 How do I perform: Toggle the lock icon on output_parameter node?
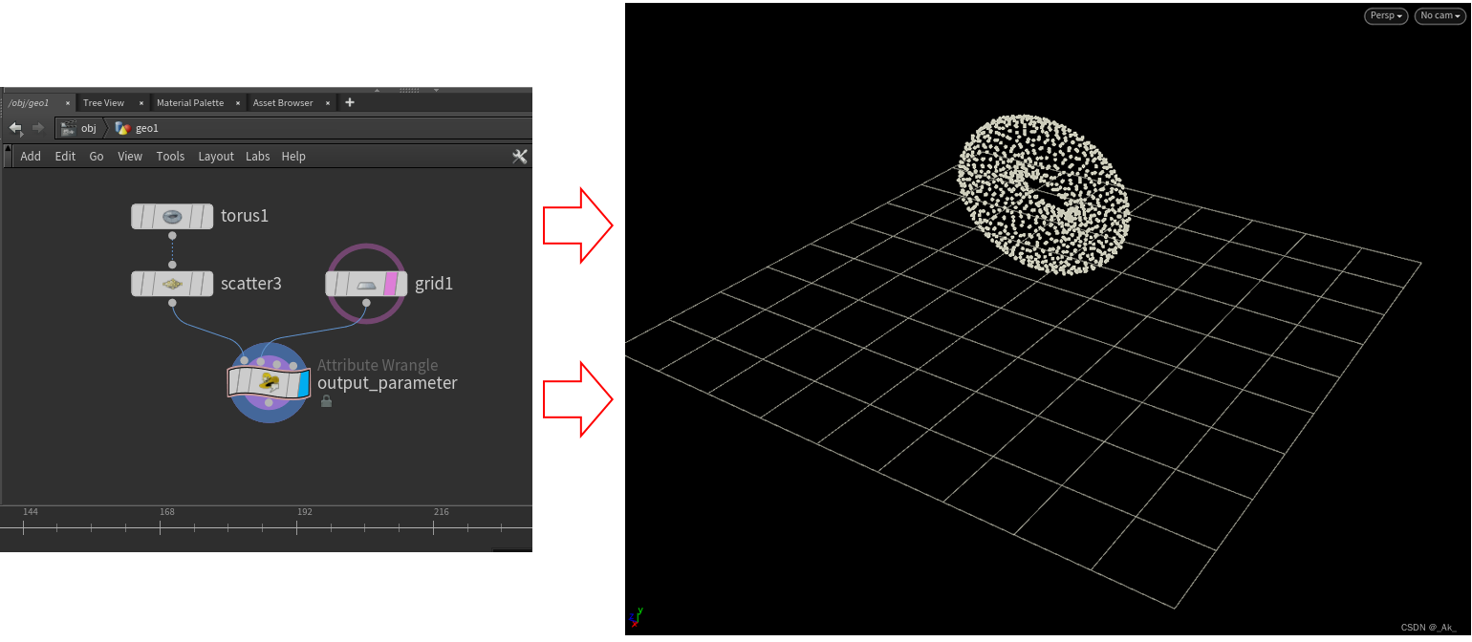click(326, 401)
